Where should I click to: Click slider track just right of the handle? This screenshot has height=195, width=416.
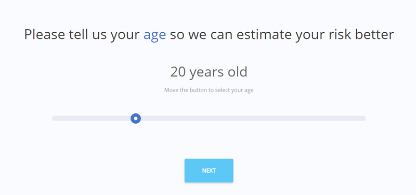pyautogui.click(x=146, y=119)
